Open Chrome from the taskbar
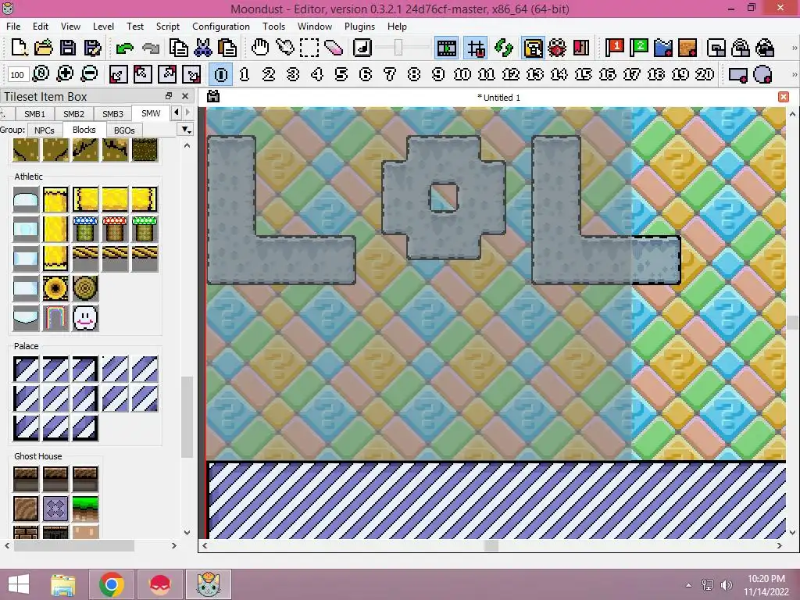This screenshot has width=800, height=600. pyautogui.click(x=112, y=584)
